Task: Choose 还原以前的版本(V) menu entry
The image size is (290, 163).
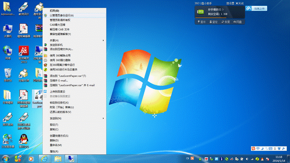Action: 75,112
